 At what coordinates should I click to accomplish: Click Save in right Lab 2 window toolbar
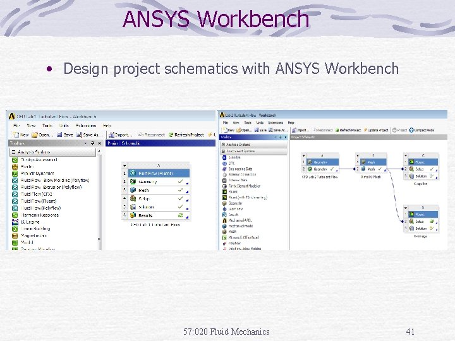pos(260,130)
